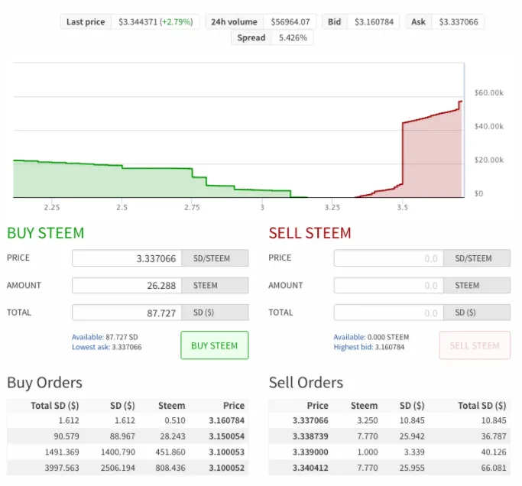Click the Last price value $3.344371
This screenshot has width=522, height=486.
[138, 22]
